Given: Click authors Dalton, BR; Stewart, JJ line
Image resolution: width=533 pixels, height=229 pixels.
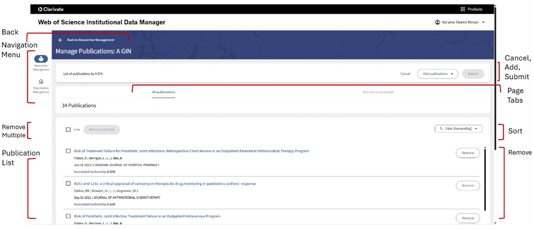Looking at the screenshot, I should [106, 191].
